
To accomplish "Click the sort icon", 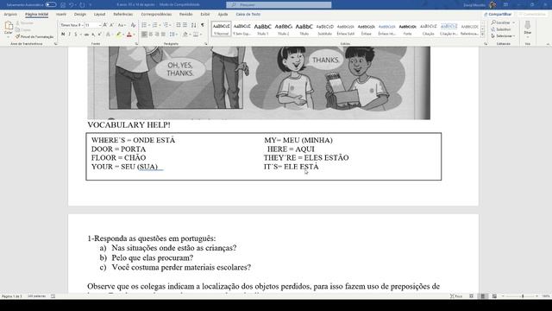I will [193, 25].
